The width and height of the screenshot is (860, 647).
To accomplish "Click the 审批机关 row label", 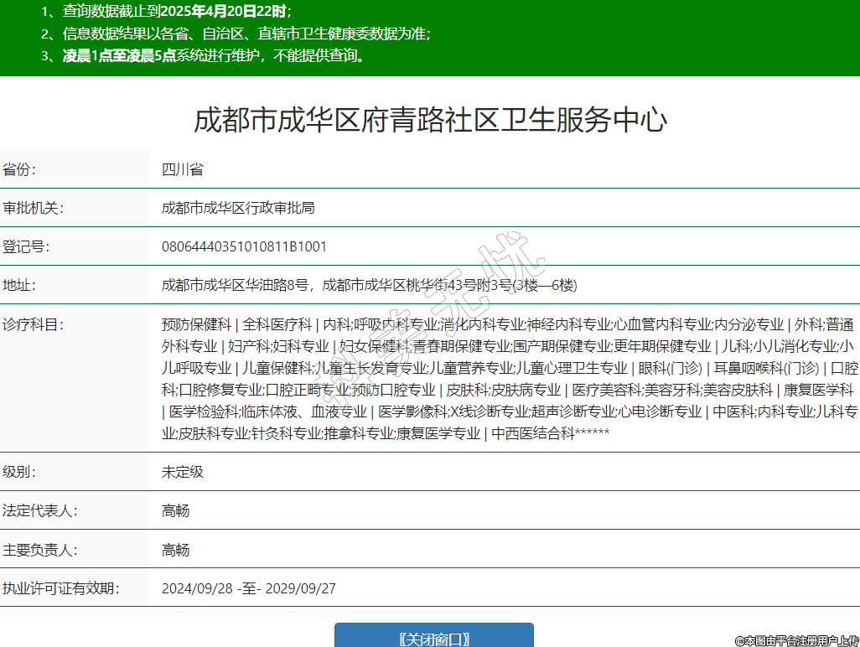I will point(34,208).
